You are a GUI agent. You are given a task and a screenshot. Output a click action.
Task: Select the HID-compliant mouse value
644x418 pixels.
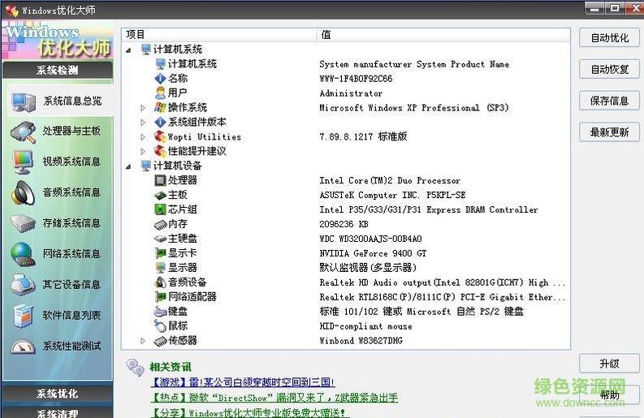point(366,326)
